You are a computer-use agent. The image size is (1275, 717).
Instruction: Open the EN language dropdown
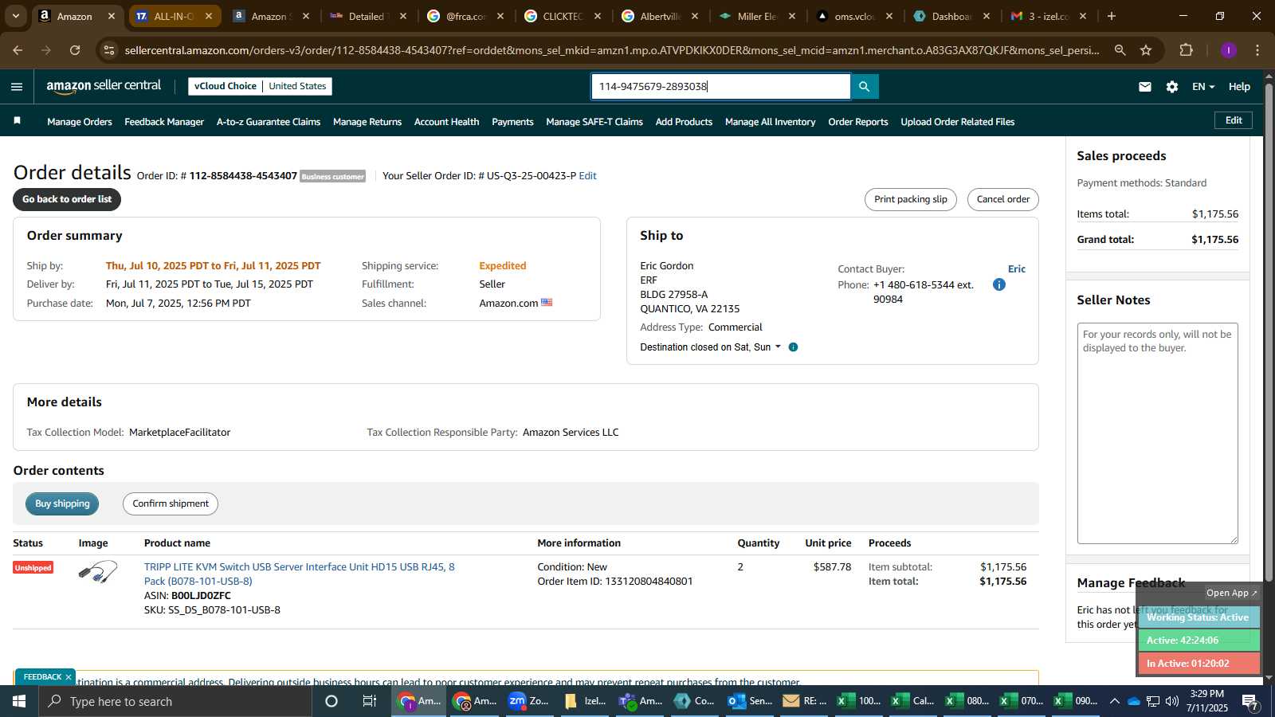1203,87
